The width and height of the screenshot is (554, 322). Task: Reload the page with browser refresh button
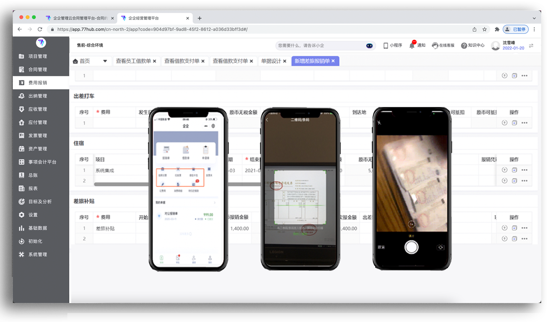[40, 29]
